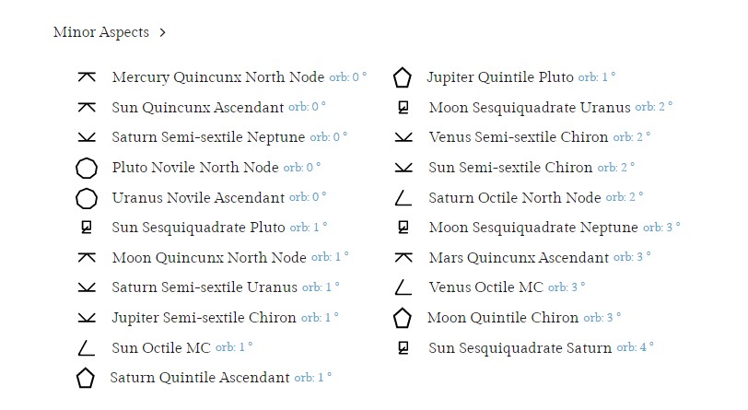Click the Quincunx icon beside Mars Quincunx Ascendant
The width and height of the screenshot is (748, 410).
(x=403, y=258)
